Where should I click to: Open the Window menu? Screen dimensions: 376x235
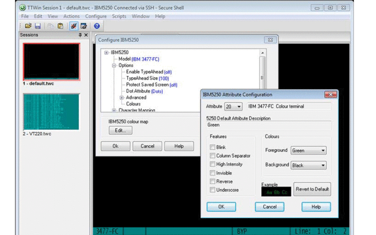[140, 16]
